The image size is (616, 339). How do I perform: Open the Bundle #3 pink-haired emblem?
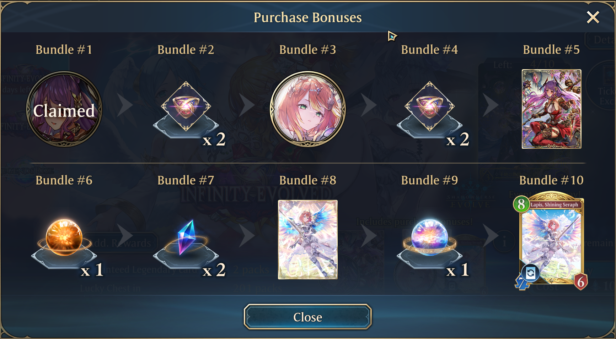point(308,109)
